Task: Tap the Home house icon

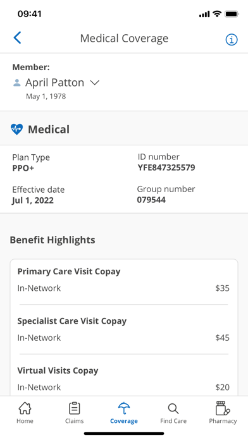Action: click(25, 408)
